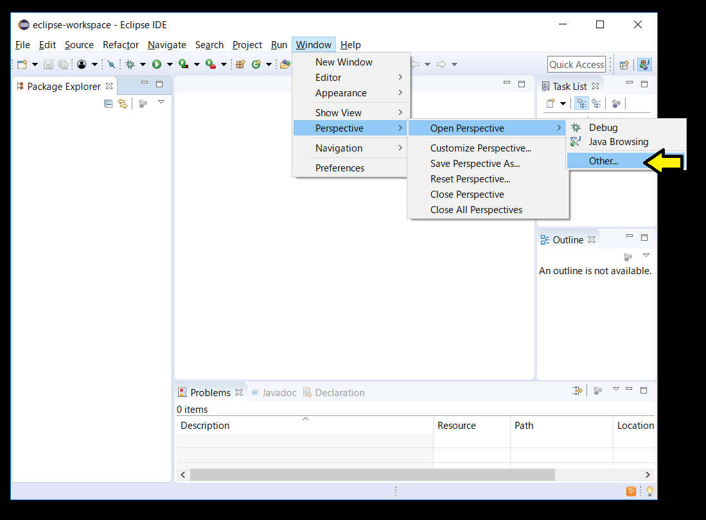Click the Debug bug toolbar icon
Viewport: 706px width, 520px height.
pyautogui.click(x=130, y=64)
